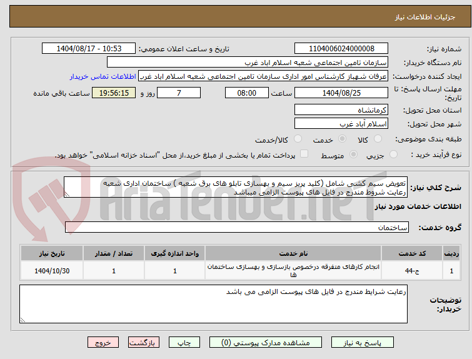The image size is (472, 359).
Task: Click row number cell 1 under ردیف
Action: click(x=451, y=271)
